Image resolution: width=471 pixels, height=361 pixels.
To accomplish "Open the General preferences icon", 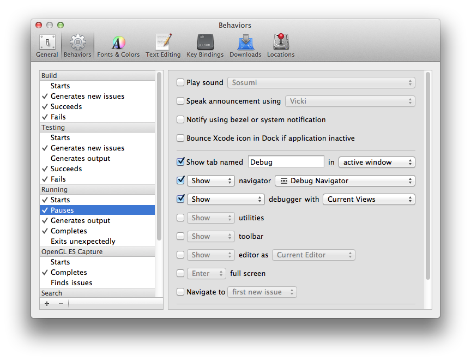I will click(x=47, y=46).
